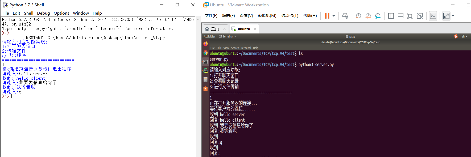The width and height of the screenshot is (471, 157).
Task: Open the Window menu in Python Shell
Action: (81, 13)
